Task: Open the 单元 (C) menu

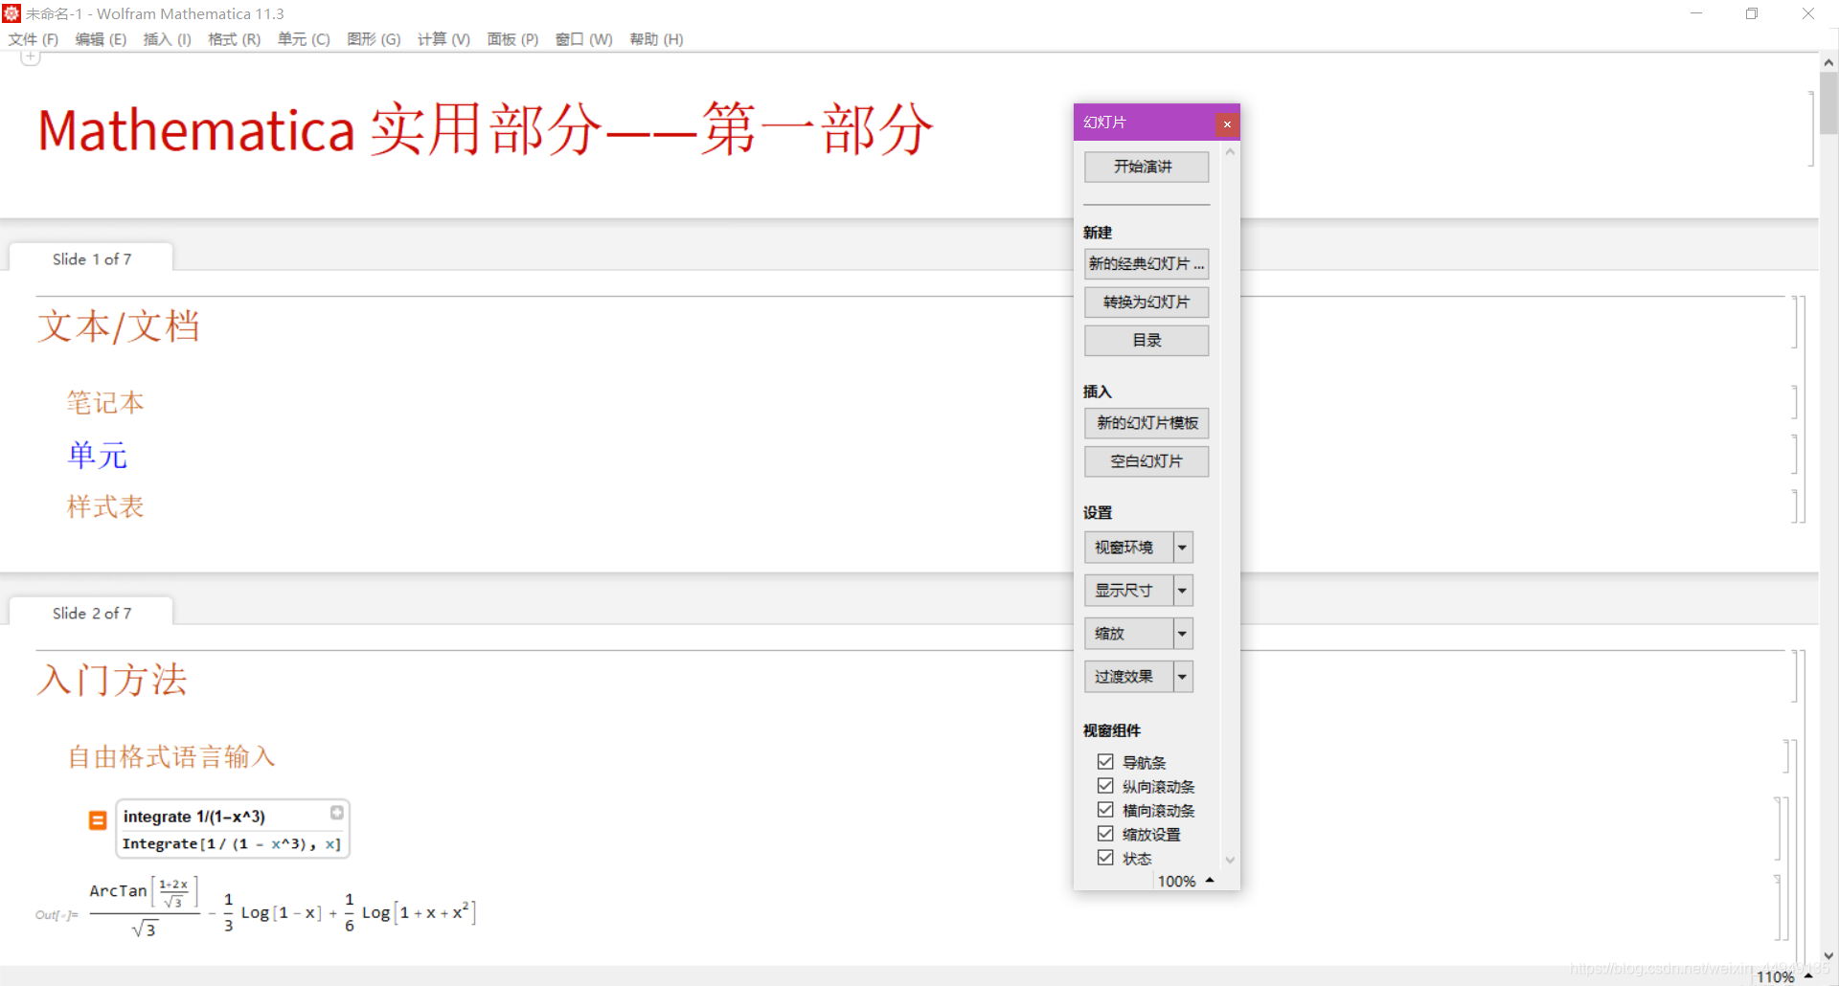Action: click(x=304, y=39)
